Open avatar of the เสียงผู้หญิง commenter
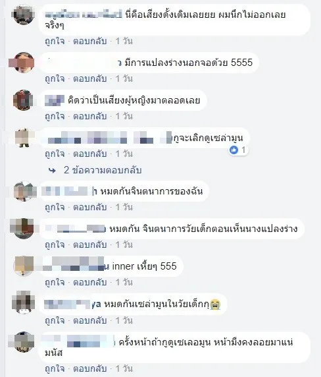Image resolution: width=321 pixels, height=377 pixels. (x=23, y=100)
